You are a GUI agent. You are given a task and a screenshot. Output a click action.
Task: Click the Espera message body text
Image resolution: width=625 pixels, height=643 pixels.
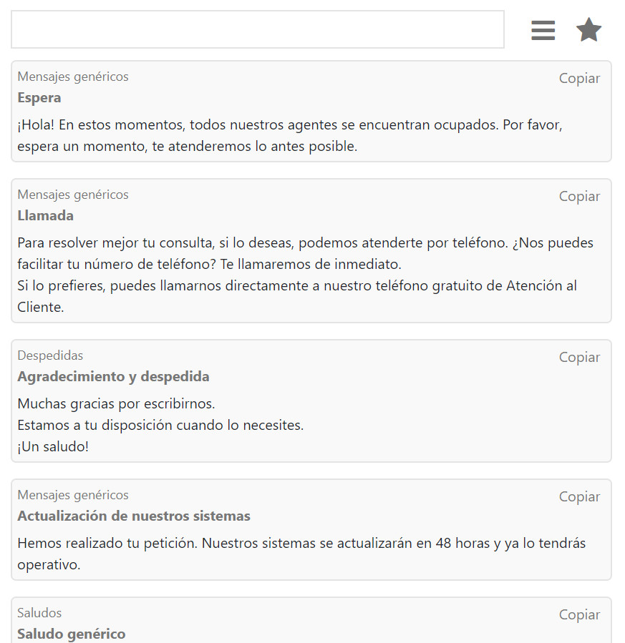289,136
